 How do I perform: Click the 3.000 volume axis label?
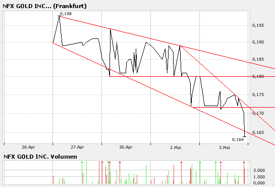tap(259, 170)
